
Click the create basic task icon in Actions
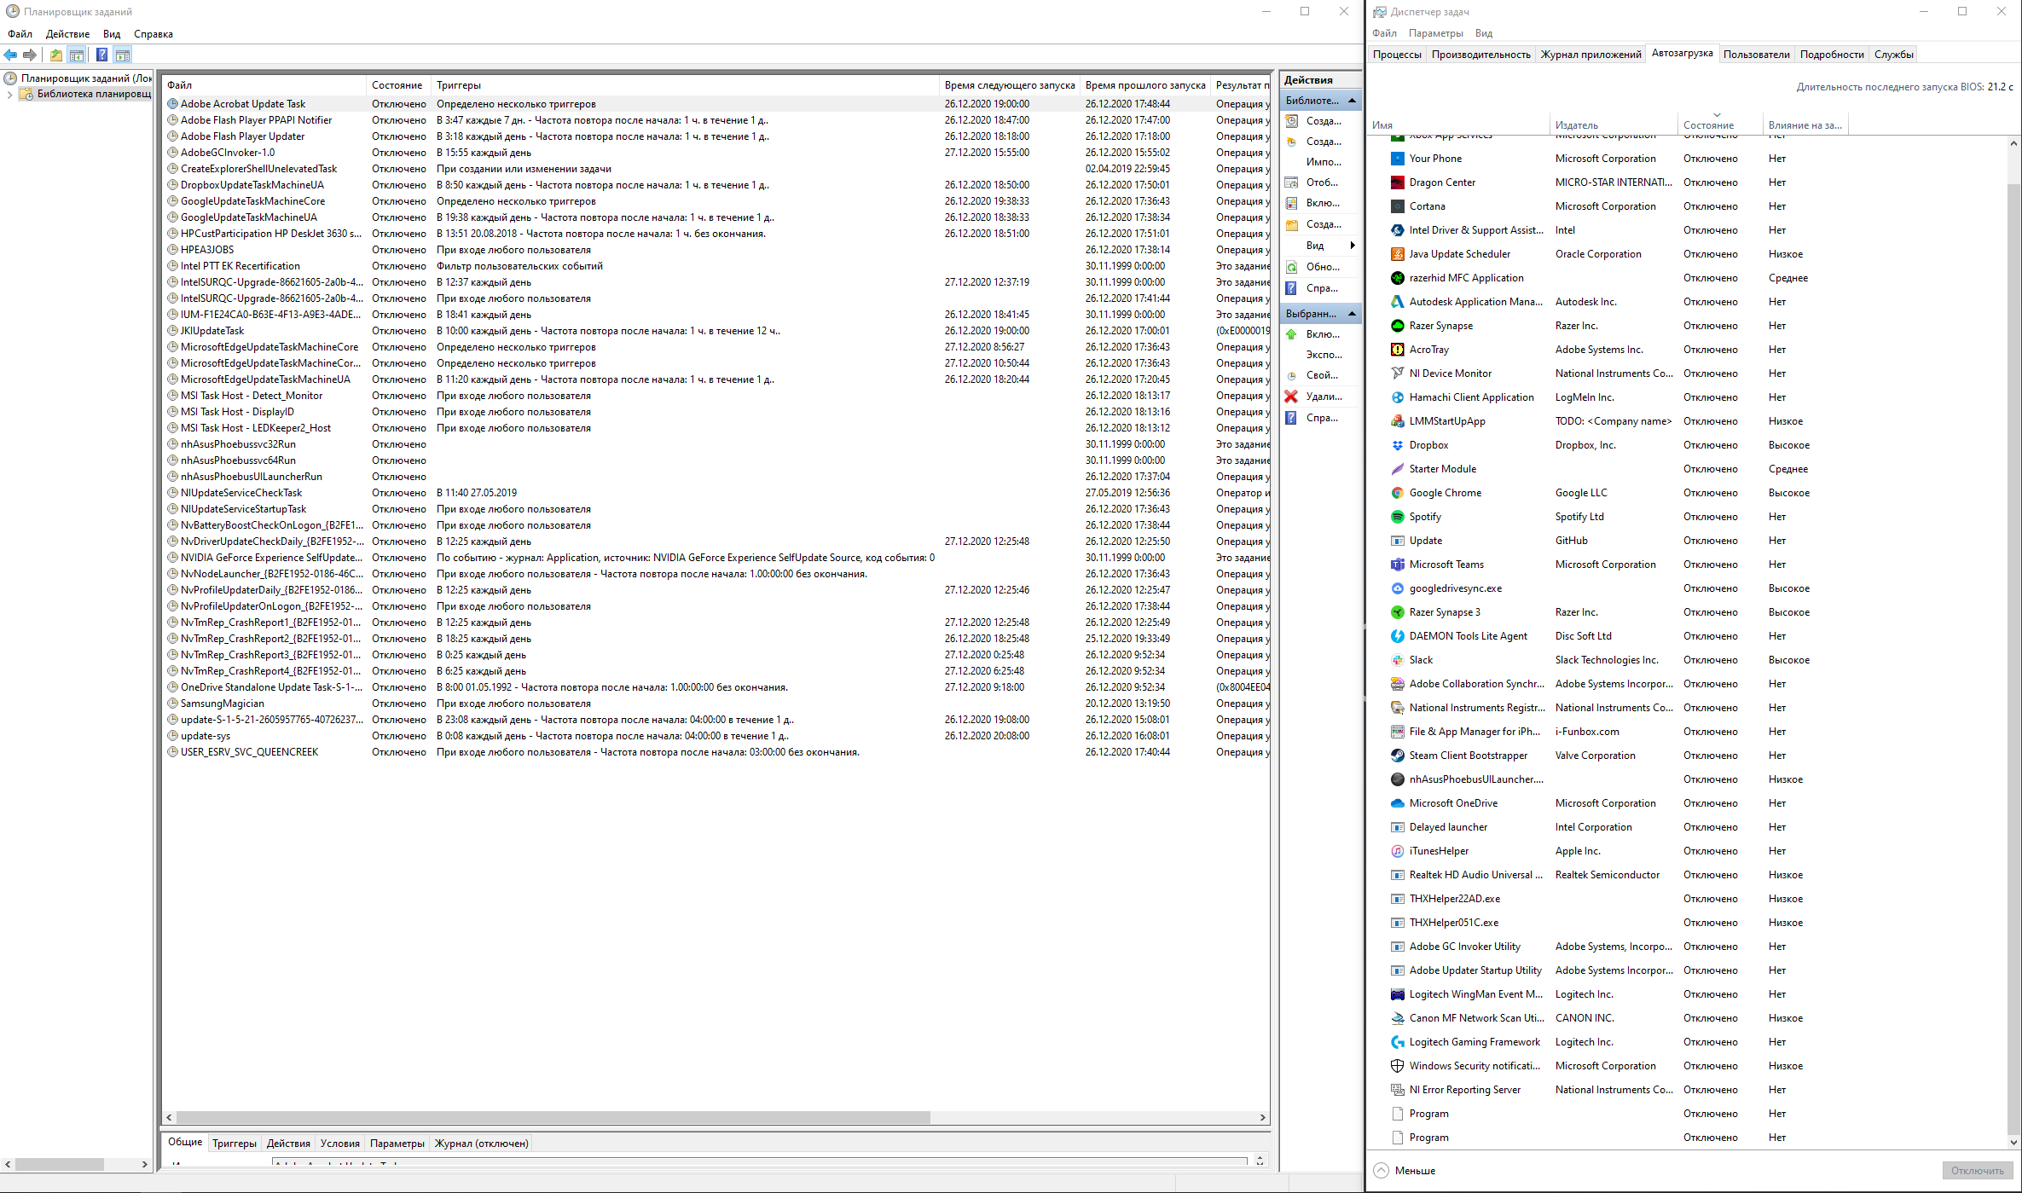tap(1291, 121)
